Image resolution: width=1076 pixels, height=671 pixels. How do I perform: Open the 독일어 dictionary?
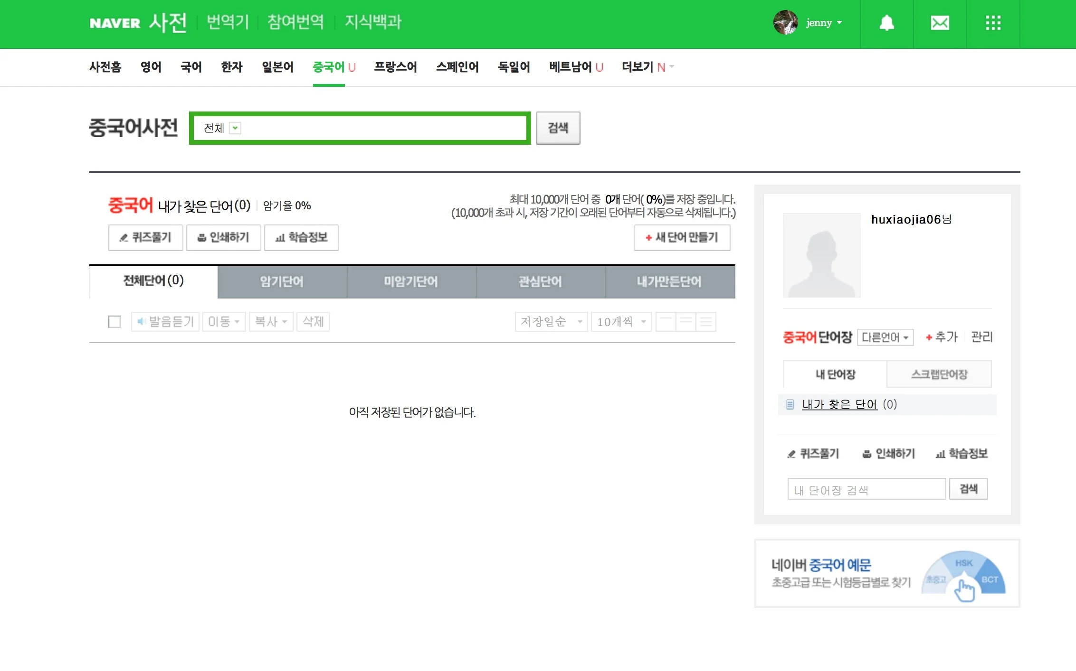pyautogui.click(x=514, y=67)
